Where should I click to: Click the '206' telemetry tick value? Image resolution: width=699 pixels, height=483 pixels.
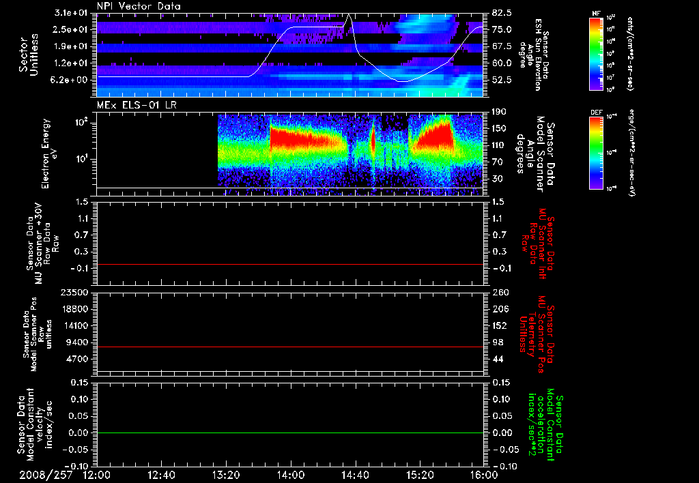(x=499, y=309)
